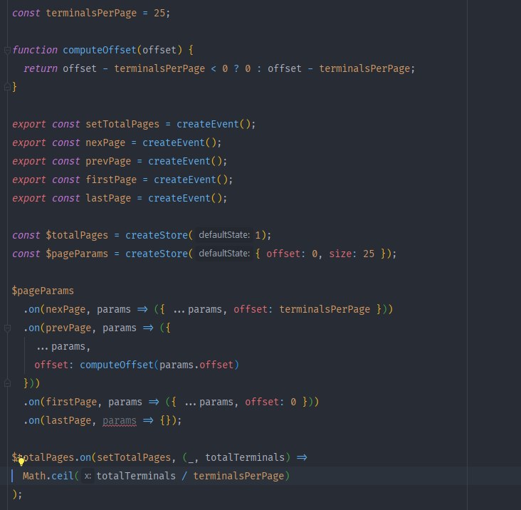Screen dimensions: 521x510
Task: Click the terminalsPerPage constant declaration
Action: (91, 13)
